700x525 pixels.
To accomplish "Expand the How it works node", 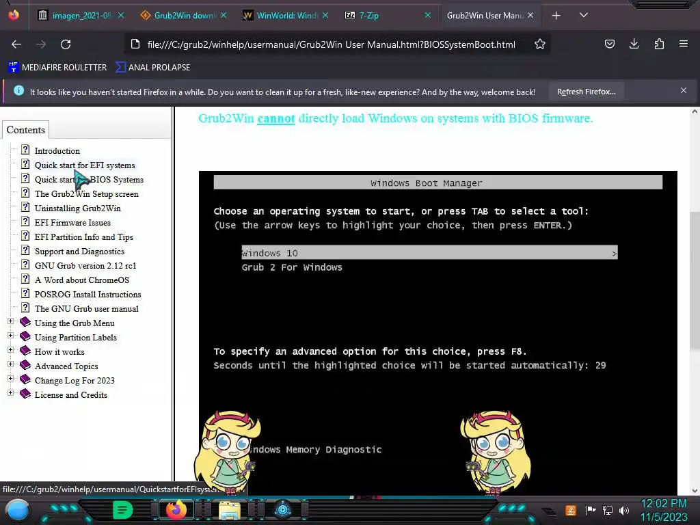I will pos(11,349).
